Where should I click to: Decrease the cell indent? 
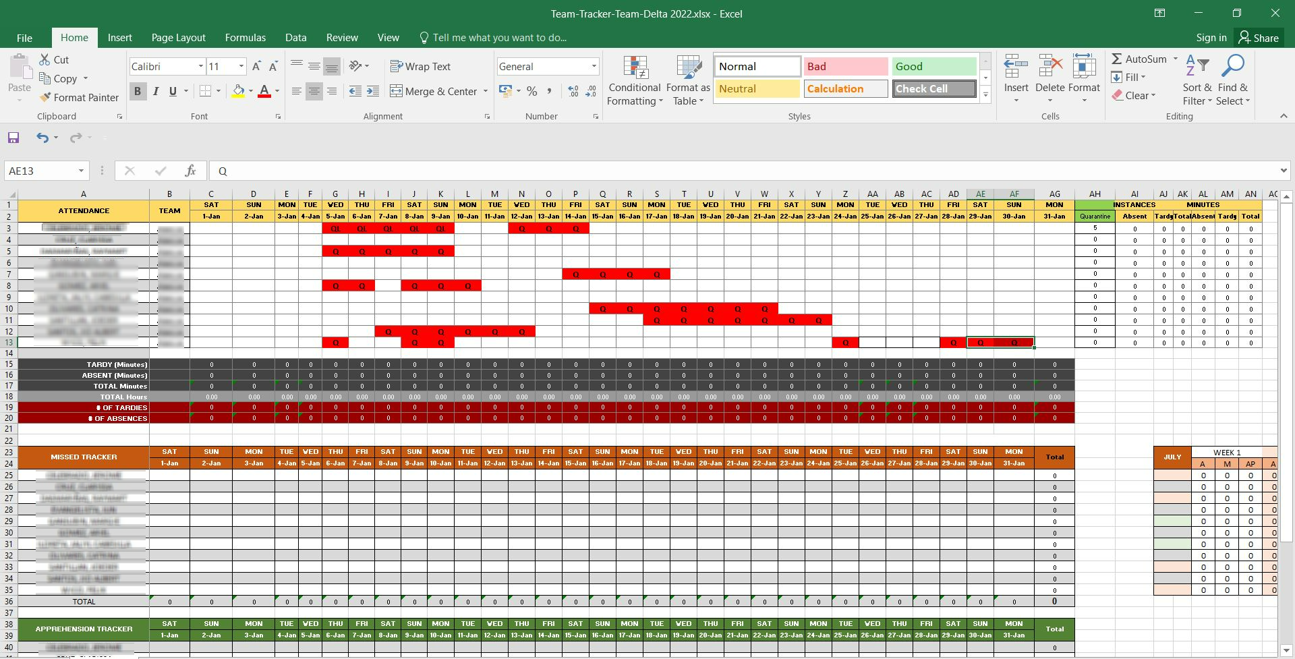point(355,91)
